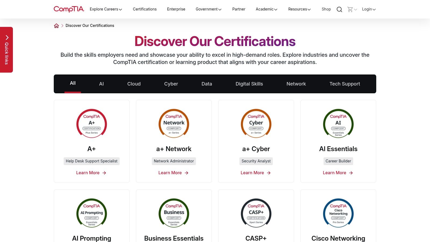Open the red Quick links sidebar

click(6, 49)
